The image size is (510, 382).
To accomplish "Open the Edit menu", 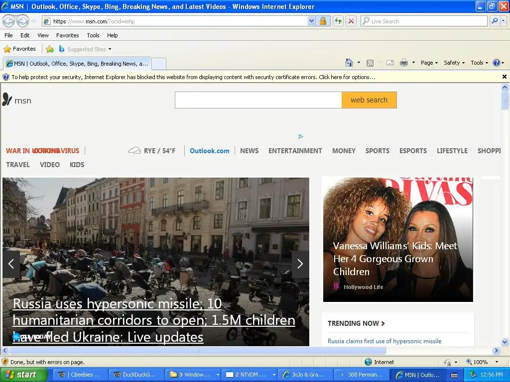I will 25,35.
